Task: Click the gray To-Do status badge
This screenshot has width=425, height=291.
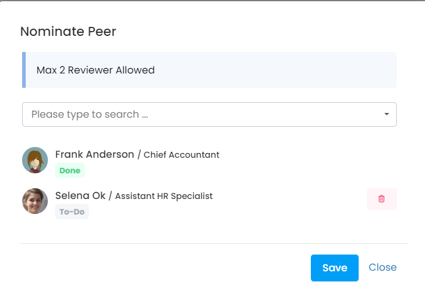Action: click(72, 212)
